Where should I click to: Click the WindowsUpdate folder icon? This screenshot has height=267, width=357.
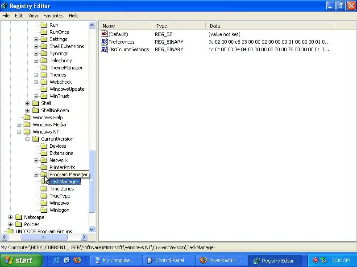(44, 89)
